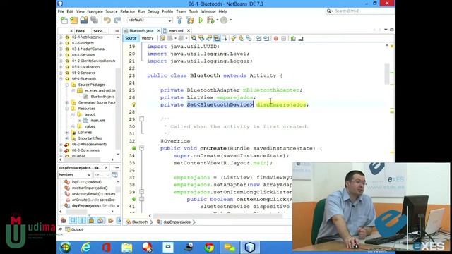This screenshot has width=452, height=254.
Task: Click the Stop Macro Recording icon
Action: click(283, 38)
